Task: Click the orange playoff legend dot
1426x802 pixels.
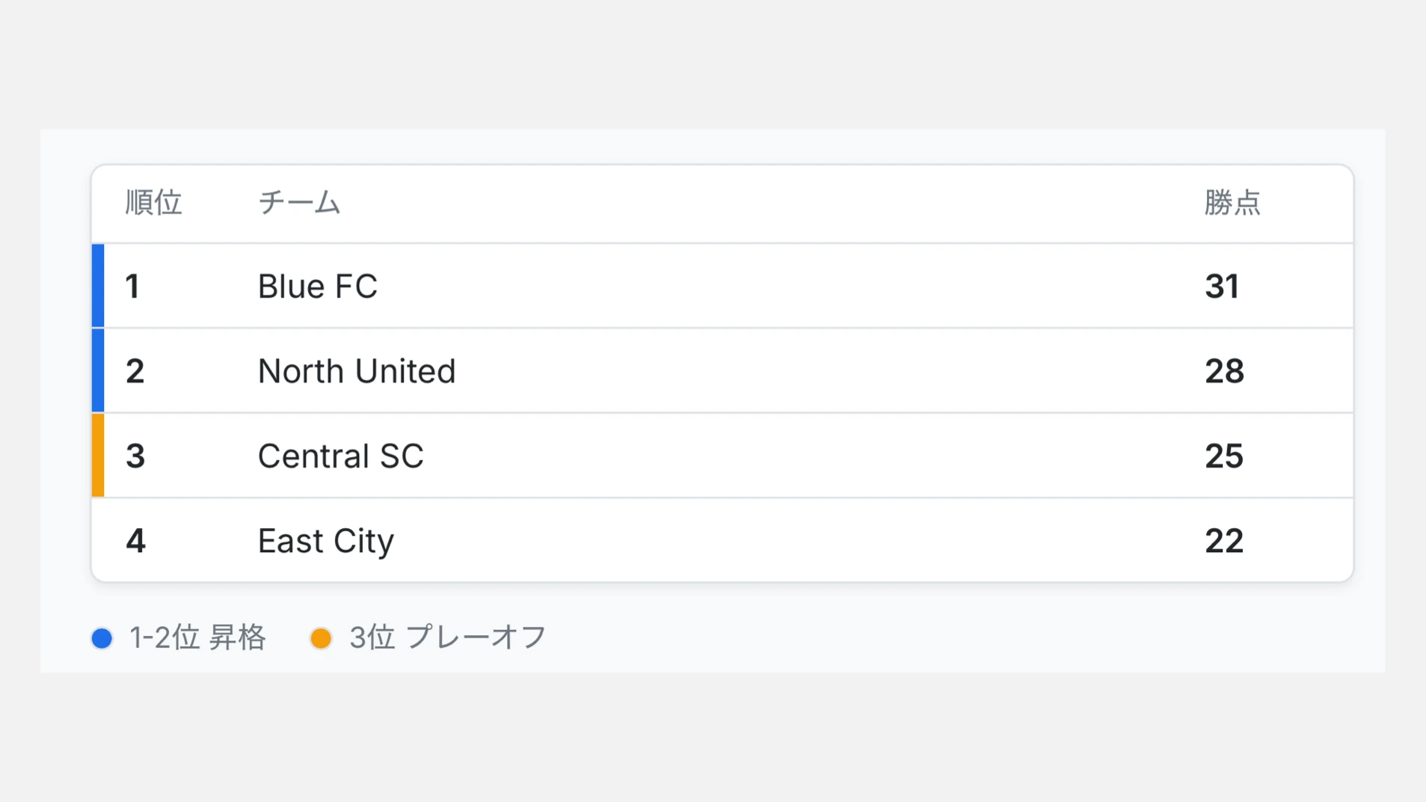Action: tap(321, 638)
